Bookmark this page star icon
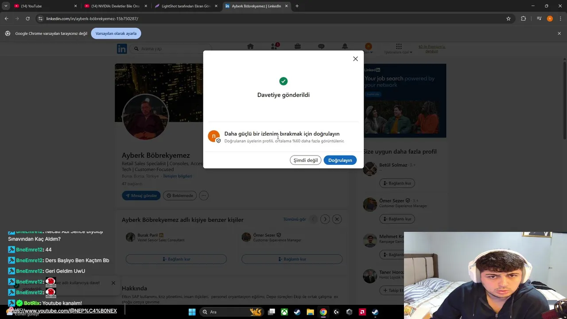 (x=509, y=19)
